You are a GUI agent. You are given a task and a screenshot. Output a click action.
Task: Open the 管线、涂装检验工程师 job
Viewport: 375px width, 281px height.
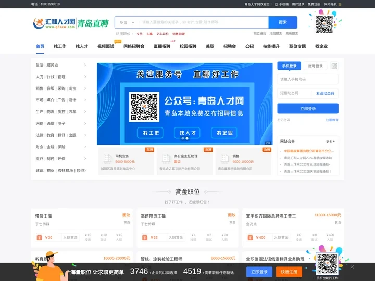(x=161, y=259)
